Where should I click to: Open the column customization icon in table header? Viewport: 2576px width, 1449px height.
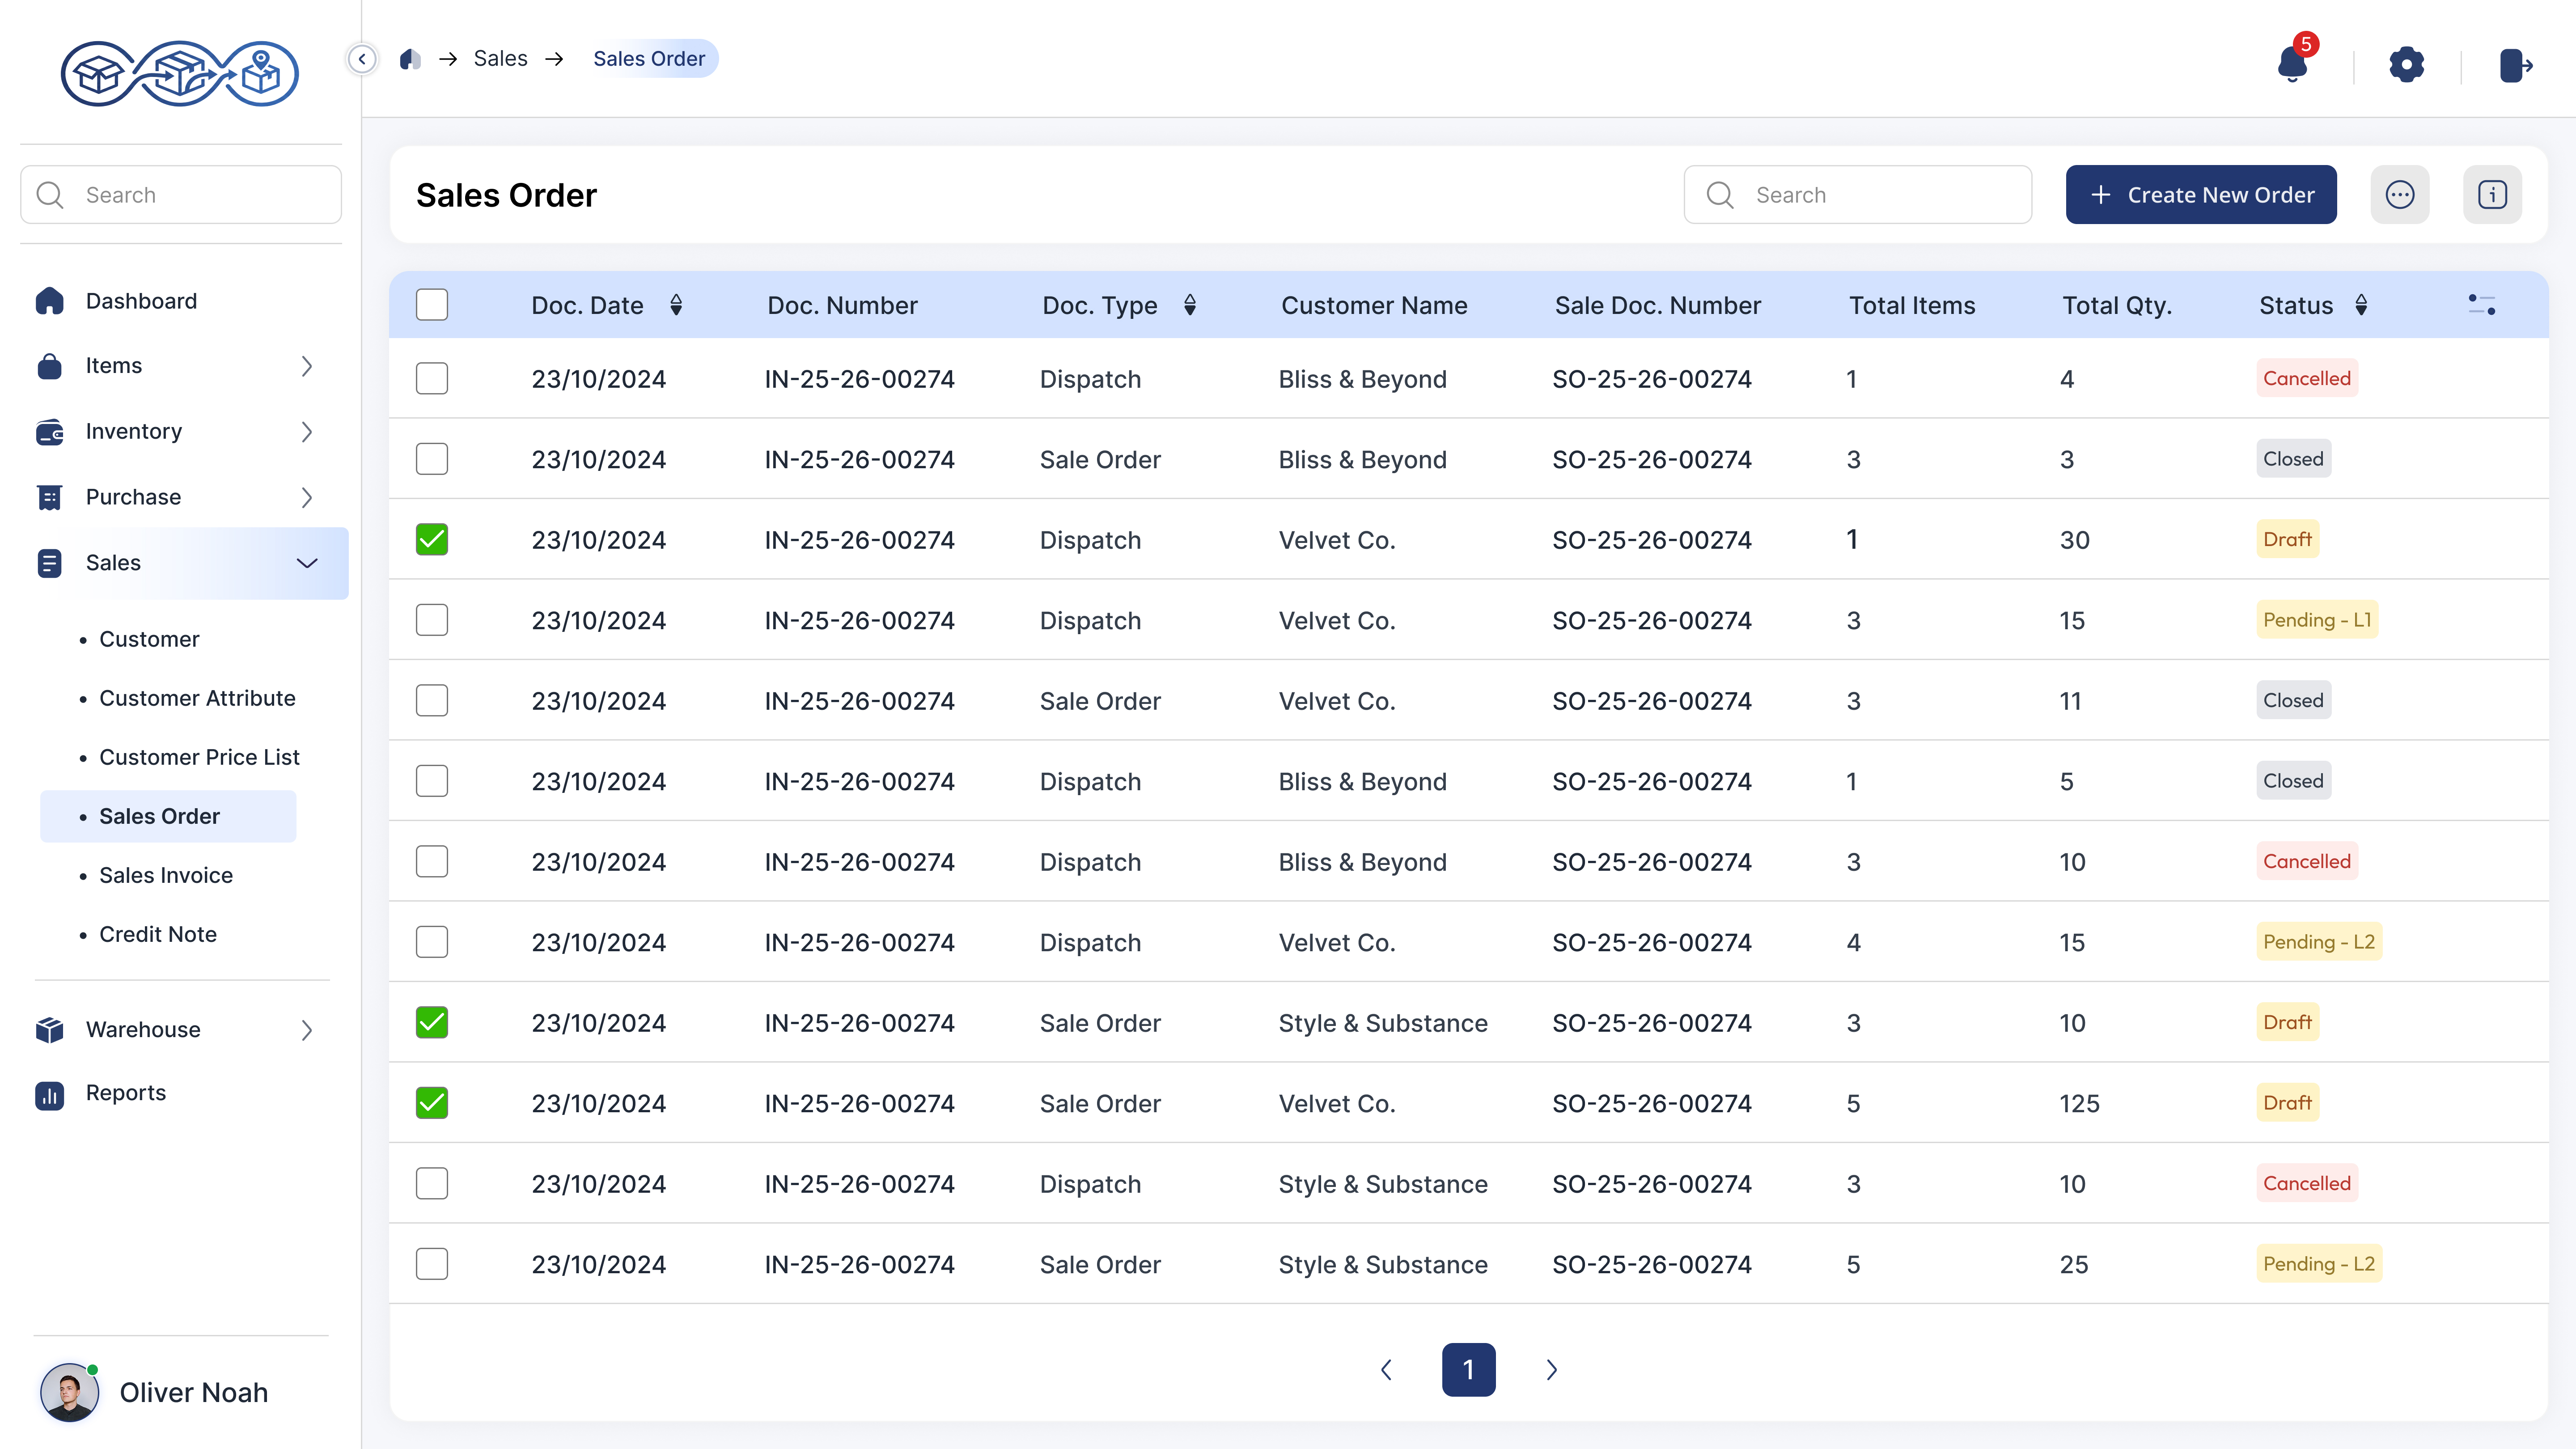2483,304
